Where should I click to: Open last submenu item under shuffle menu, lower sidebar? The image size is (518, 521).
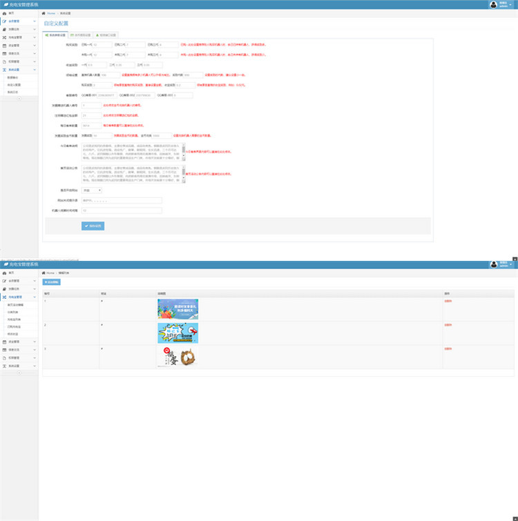click(12, 334)
